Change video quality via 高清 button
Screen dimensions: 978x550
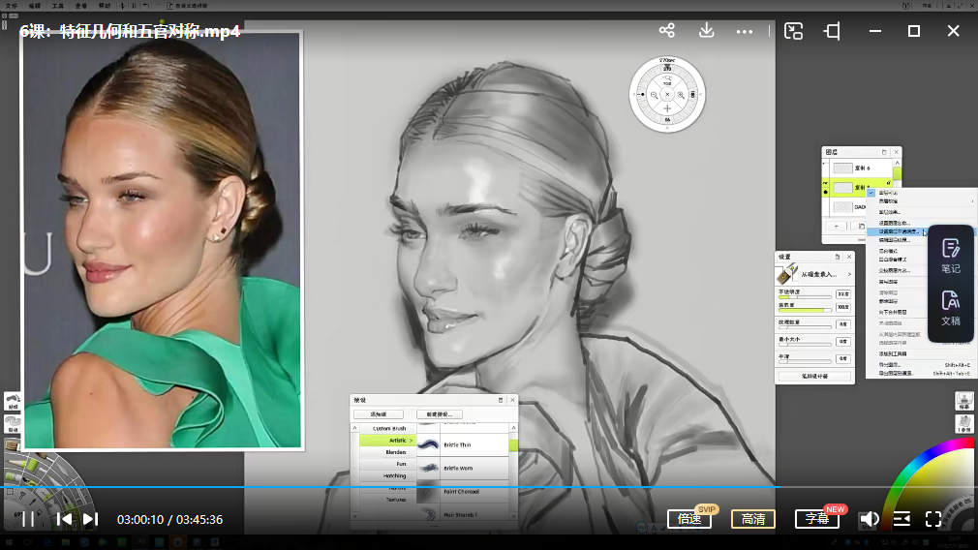tap(752, 519)
